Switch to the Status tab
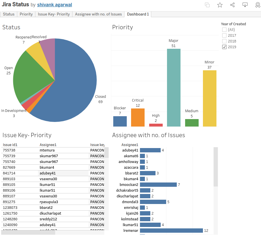 coord(9,14)
